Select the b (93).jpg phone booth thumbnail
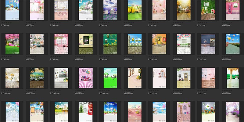Screen dimensions: 244x122 (233, 10)
